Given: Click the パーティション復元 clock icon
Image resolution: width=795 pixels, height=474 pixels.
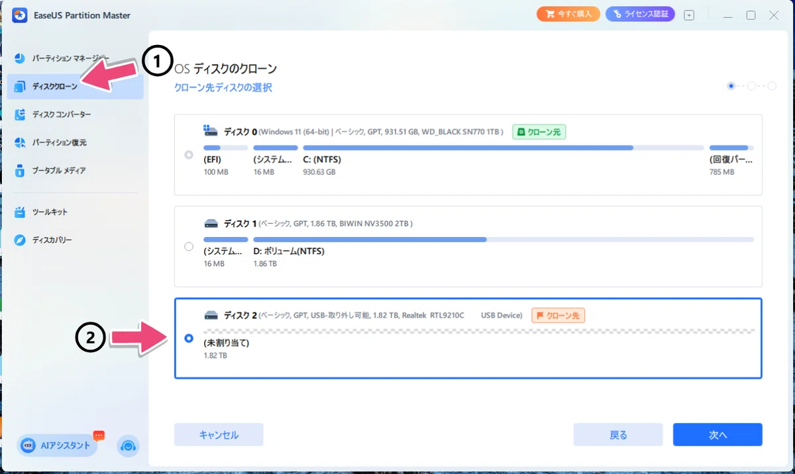Looking at the screenshot, I should pos(20,142).
